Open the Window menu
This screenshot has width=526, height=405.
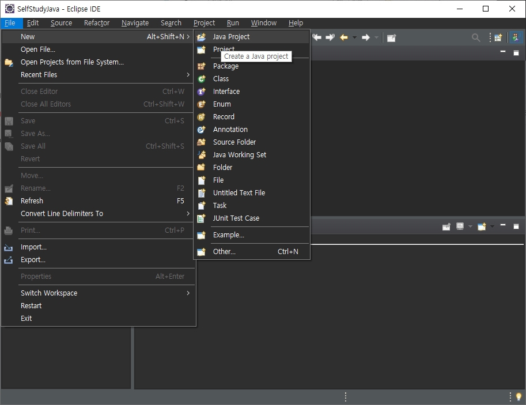pyautogui.click(x=264, y=23)
